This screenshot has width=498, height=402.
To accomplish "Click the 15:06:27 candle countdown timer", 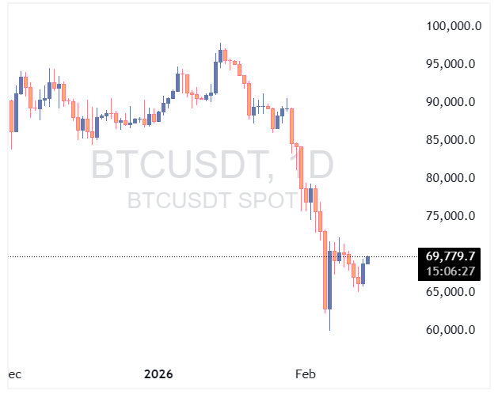I will pyautogui.click(x=450, y=271).
